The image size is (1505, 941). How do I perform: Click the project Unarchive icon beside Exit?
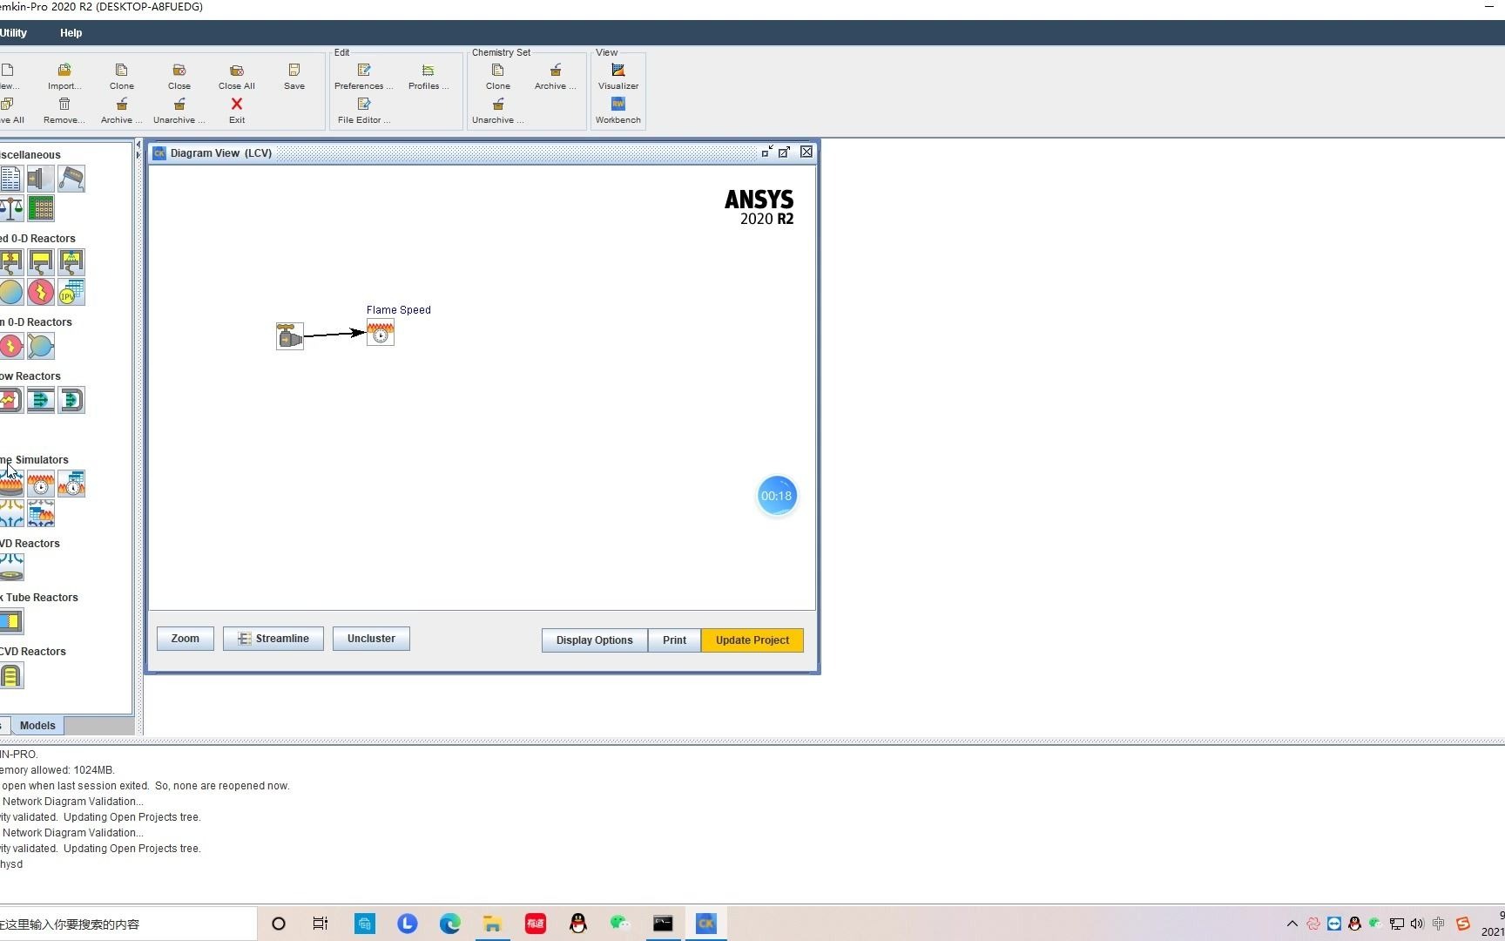click(179, 105)
